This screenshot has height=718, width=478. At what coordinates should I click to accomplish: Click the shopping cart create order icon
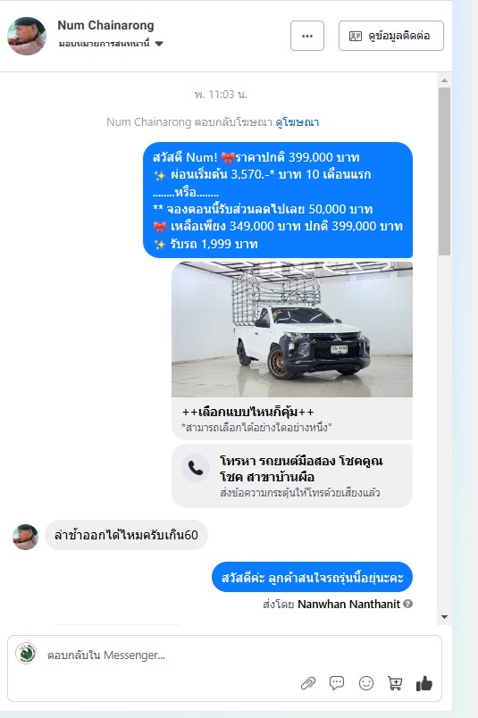[395, 683]
